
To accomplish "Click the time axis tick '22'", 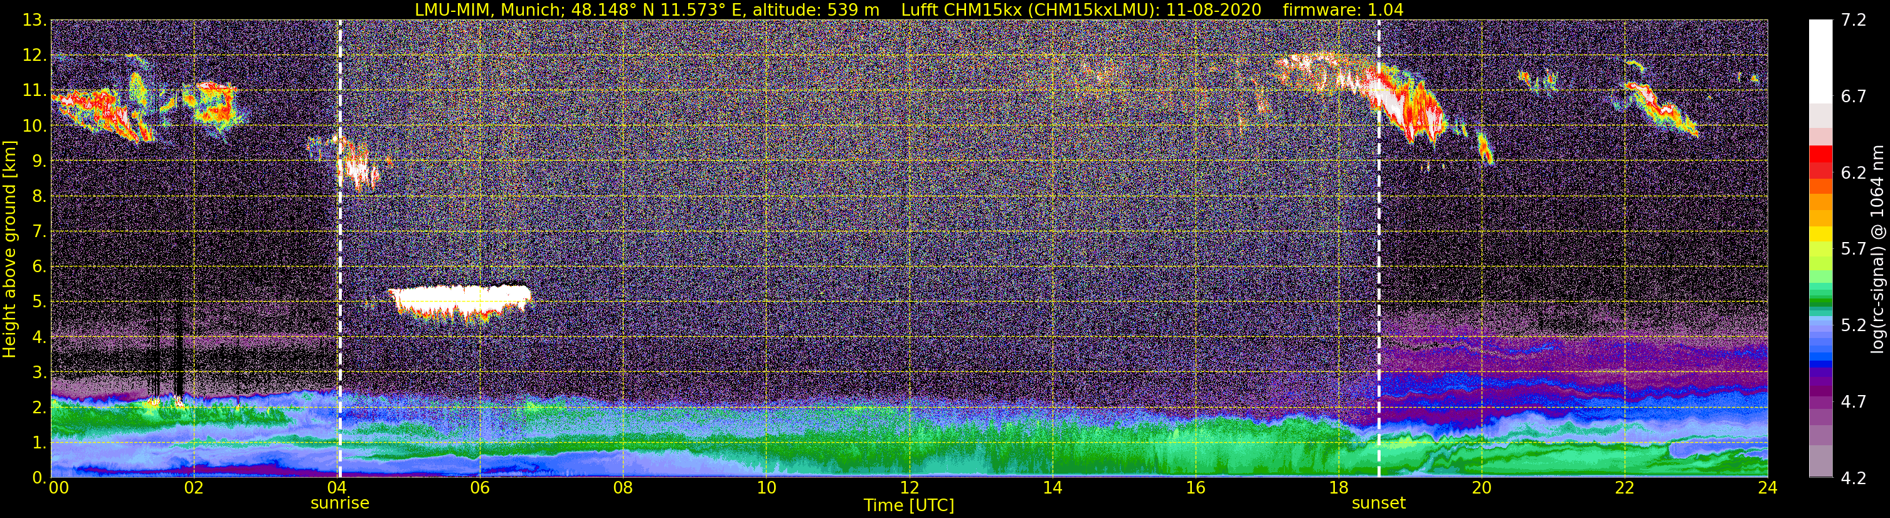I will tap(1625, 488).
